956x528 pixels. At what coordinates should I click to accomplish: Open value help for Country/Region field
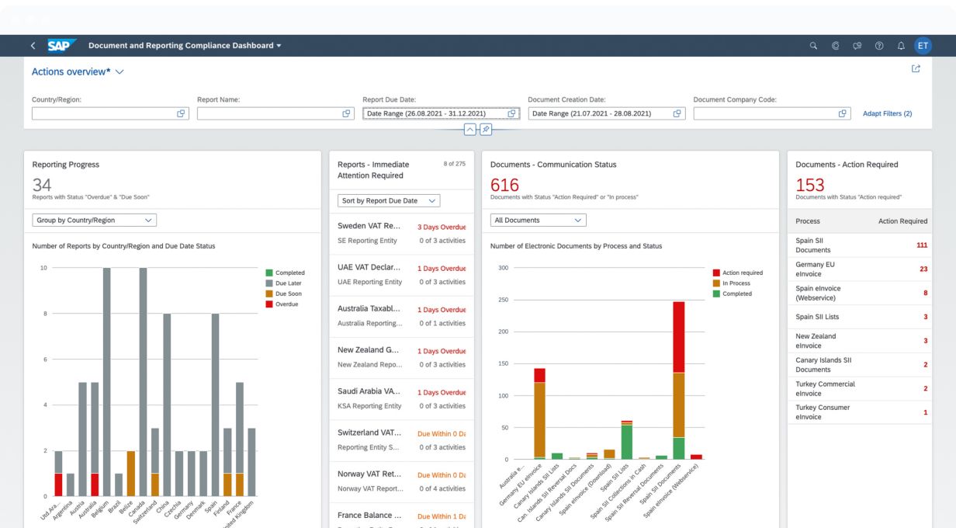pyautogui.click(x=181, y=113)
